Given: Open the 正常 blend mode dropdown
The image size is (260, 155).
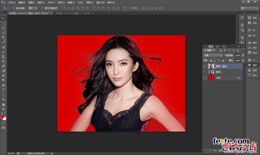Looking at the screenshot, I should [x=213, y=55].
